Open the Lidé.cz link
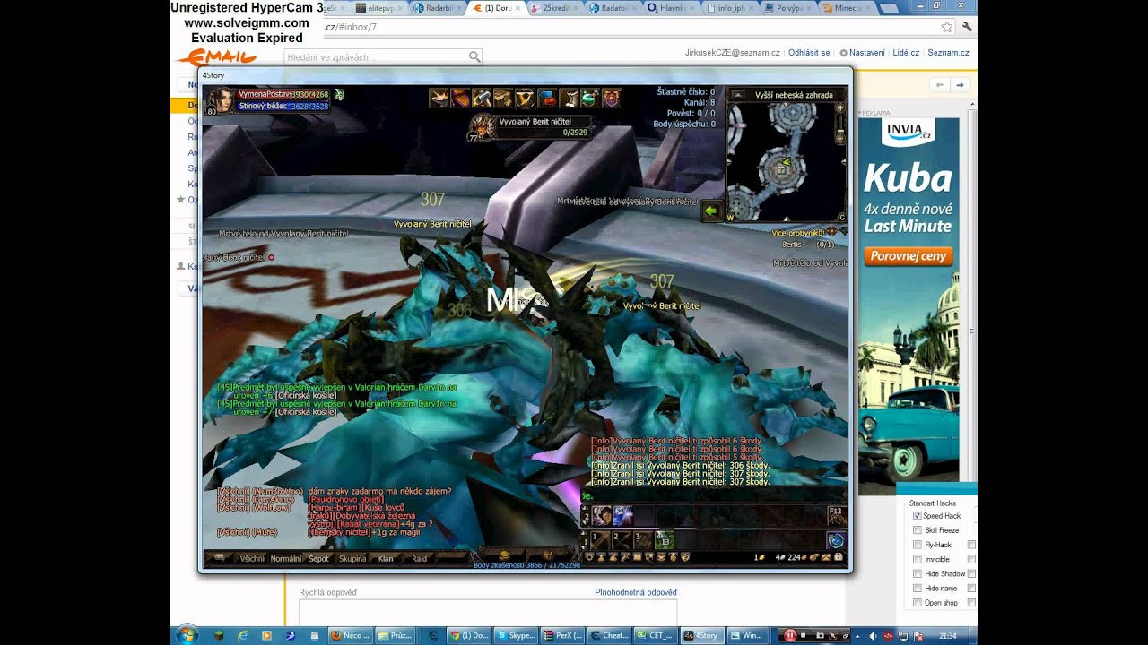 pos(906,53)
